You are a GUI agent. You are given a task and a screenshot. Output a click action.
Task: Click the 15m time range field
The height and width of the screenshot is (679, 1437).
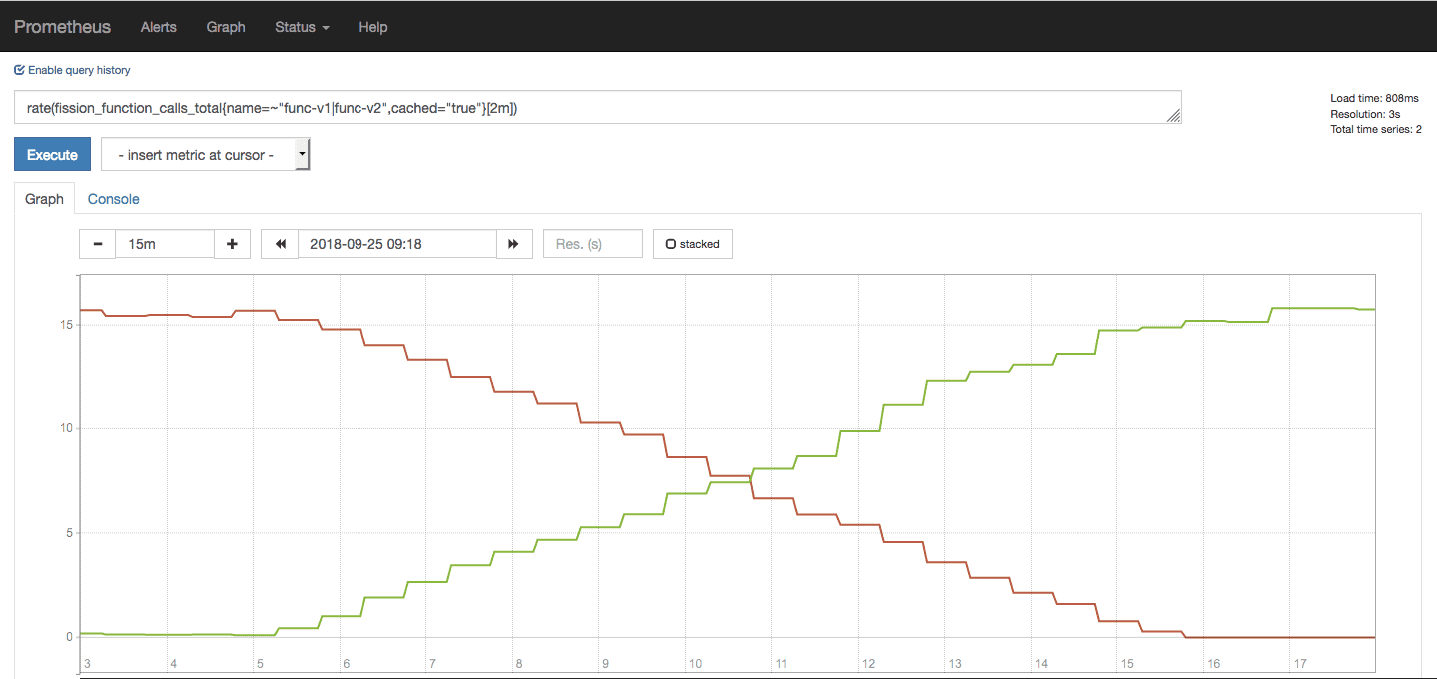(165, 244)
